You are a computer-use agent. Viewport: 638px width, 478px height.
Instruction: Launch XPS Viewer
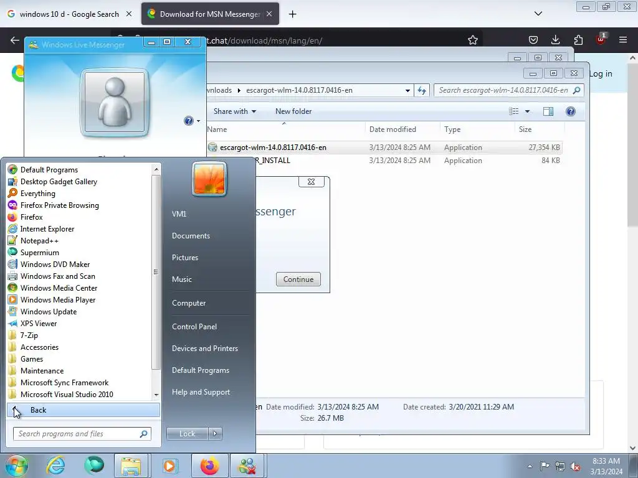coord(38,324)
